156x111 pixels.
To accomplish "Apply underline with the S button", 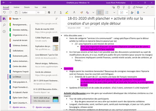I will pos(61,12).
